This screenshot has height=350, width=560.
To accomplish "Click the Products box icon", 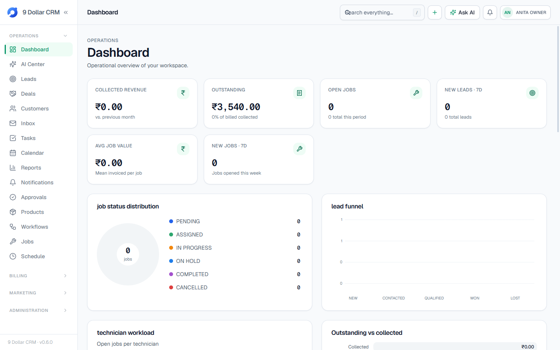I will [x=13, y=212].
